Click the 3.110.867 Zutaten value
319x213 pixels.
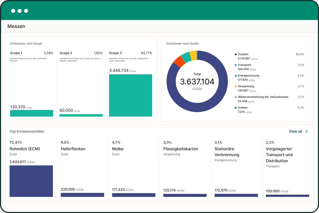[x=244, y=59]
